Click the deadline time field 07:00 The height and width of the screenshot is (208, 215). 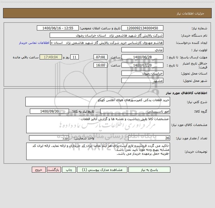point(100,57)
